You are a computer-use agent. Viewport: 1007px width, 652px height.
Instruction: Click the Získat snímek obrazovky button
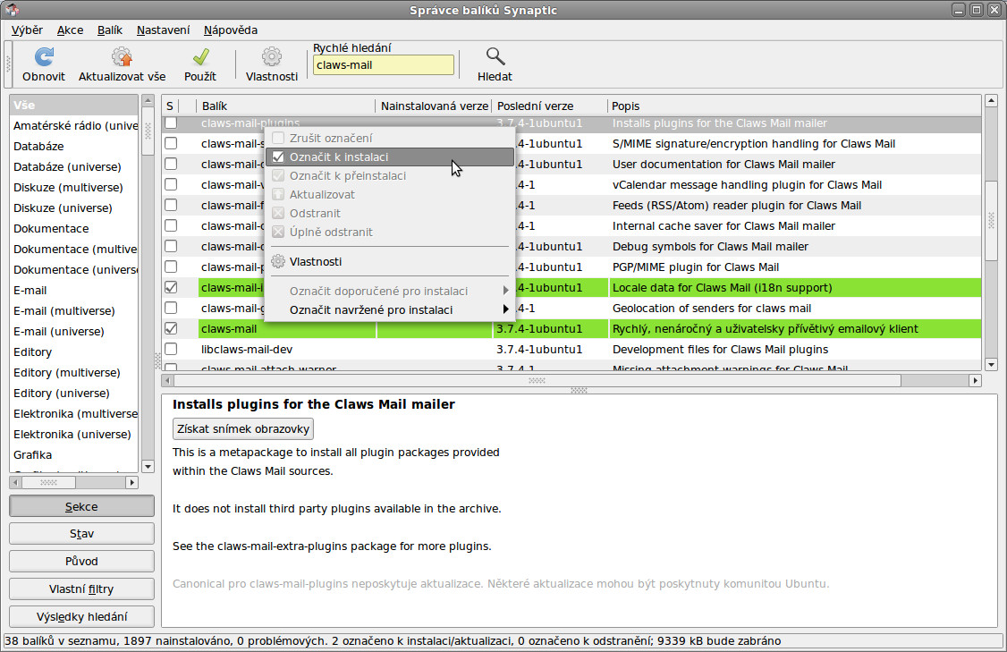coord(242,428)
